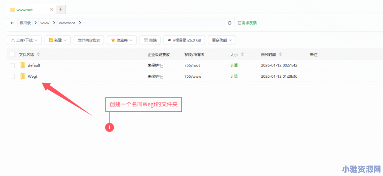The width and height of the screenshot is (383, 176).
Task: Expand chevron after 根目录 in path
Action: pyautogui.click(x=36, y=23)
